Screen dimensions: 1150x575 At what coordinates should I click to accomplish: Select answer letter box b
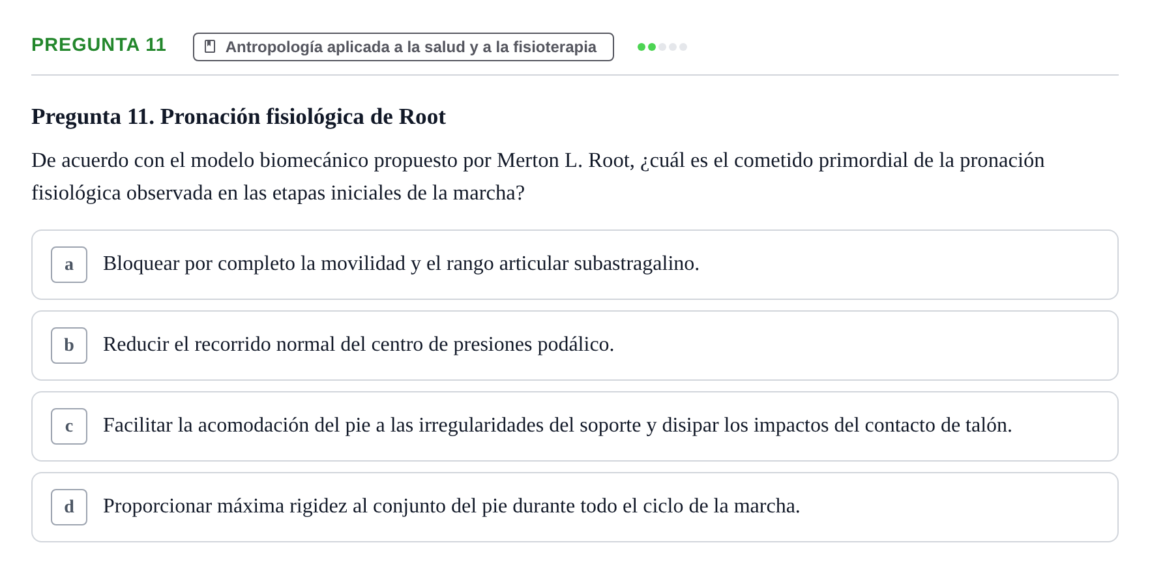(x=69, y=346)
